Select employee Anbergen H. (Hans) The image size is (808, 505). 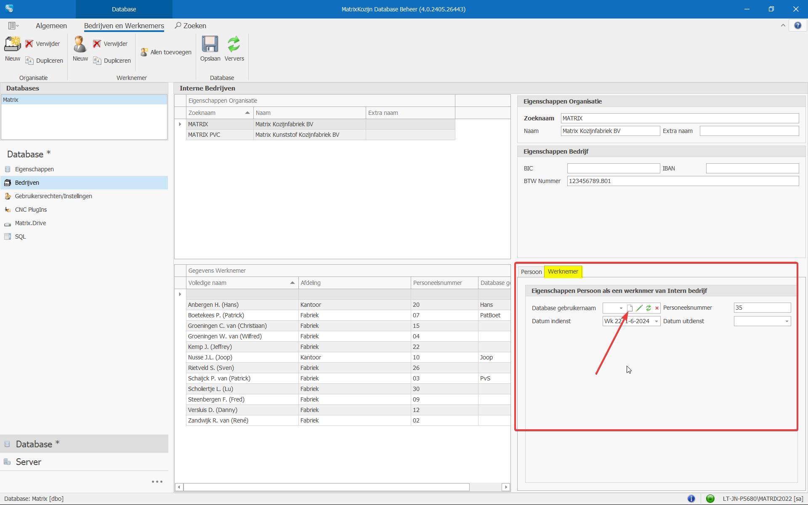[x=242, y=305]
